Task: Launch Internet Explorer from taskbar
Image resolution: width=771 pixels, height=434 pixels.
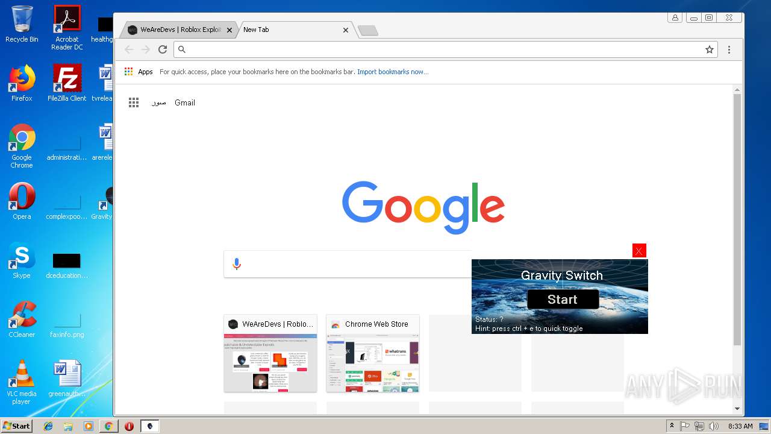Action: 48,426
